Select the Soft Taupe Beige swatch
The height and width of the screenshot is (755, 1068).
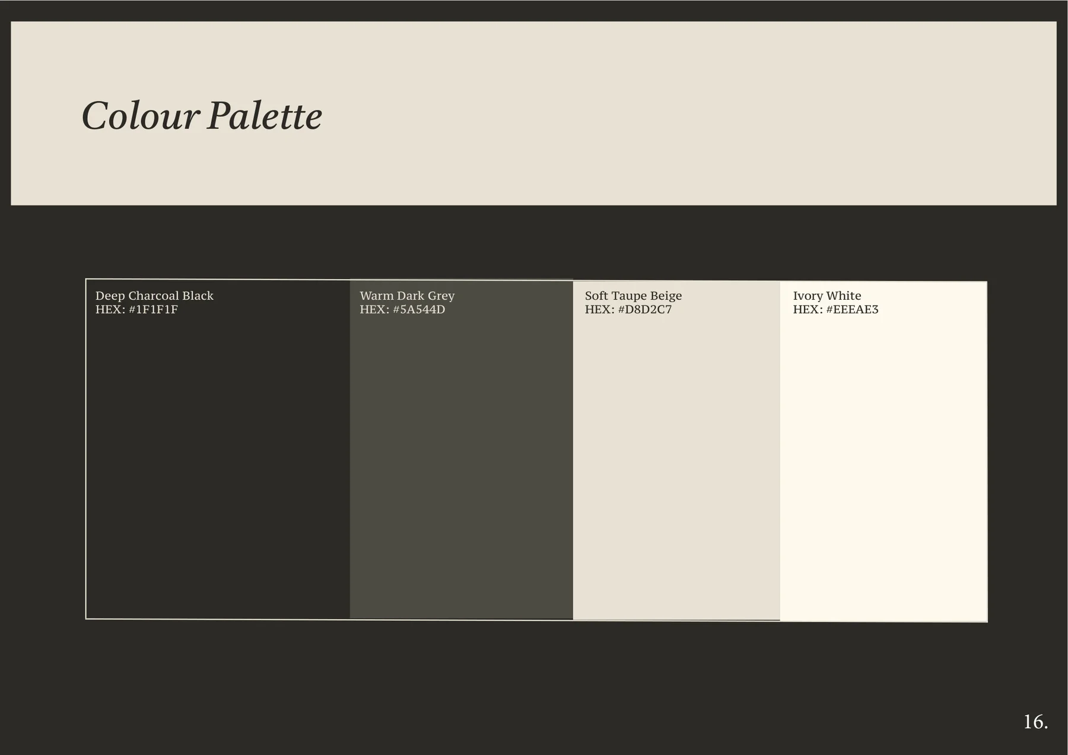point(676,451)
